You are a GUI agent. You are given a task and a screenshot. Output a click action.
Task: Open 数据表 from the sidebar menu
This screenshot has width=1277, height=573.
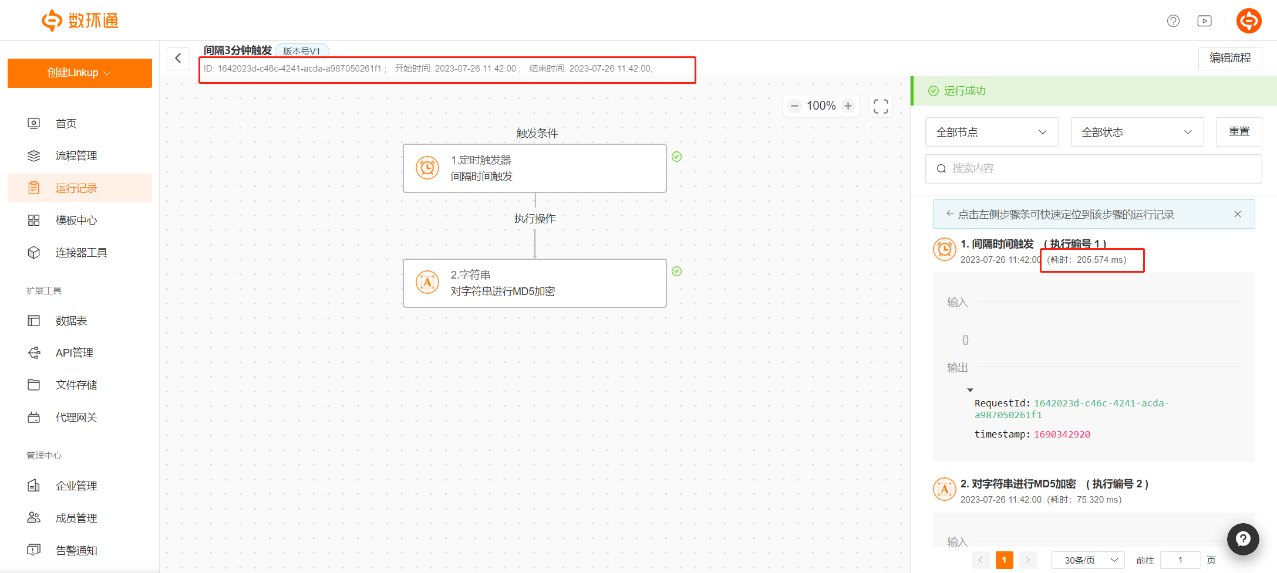coord(71,320)
